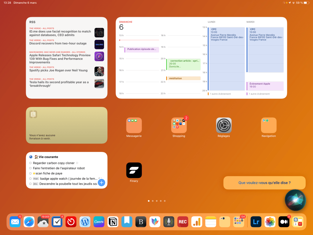313x235 pixels.
Task: Launch Canva from the dock
Action: pyautogui.click(x=99, y=222)
